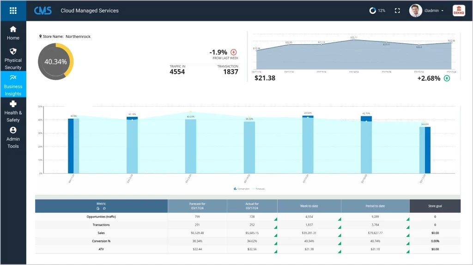Select Business Insights in sidebar
This screenshot has height=265, width=473.
13,84
